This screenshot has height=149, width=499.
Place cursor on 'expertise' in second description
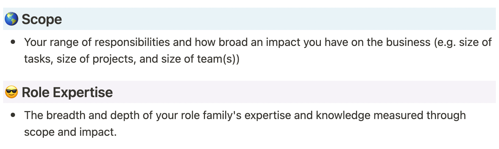[268, 115]
